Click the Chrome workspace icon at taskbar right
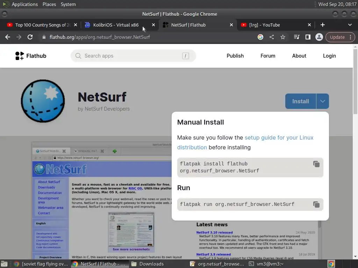This screenshot has height=268, width=358. pyautogui.click(x=331, y=264)
